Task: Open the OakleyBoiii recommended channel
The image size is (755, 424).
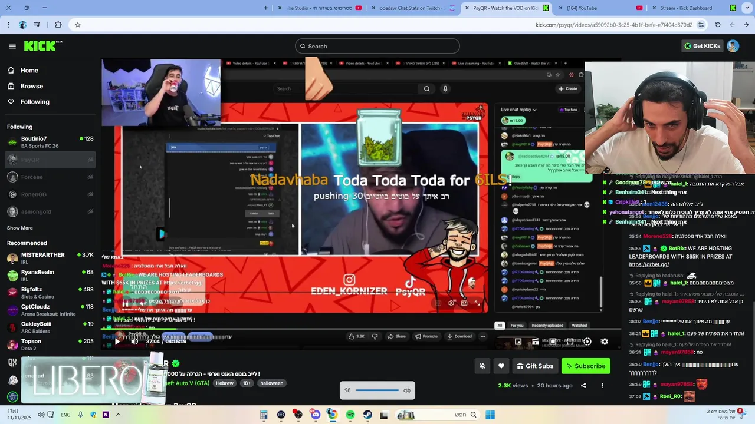Action: (x=50, y=327)
